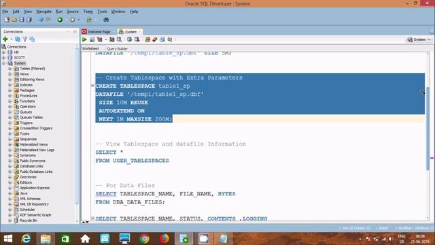Select the Database Links tree item
This screenshot has height=245, width=435.
coord(31,166)
